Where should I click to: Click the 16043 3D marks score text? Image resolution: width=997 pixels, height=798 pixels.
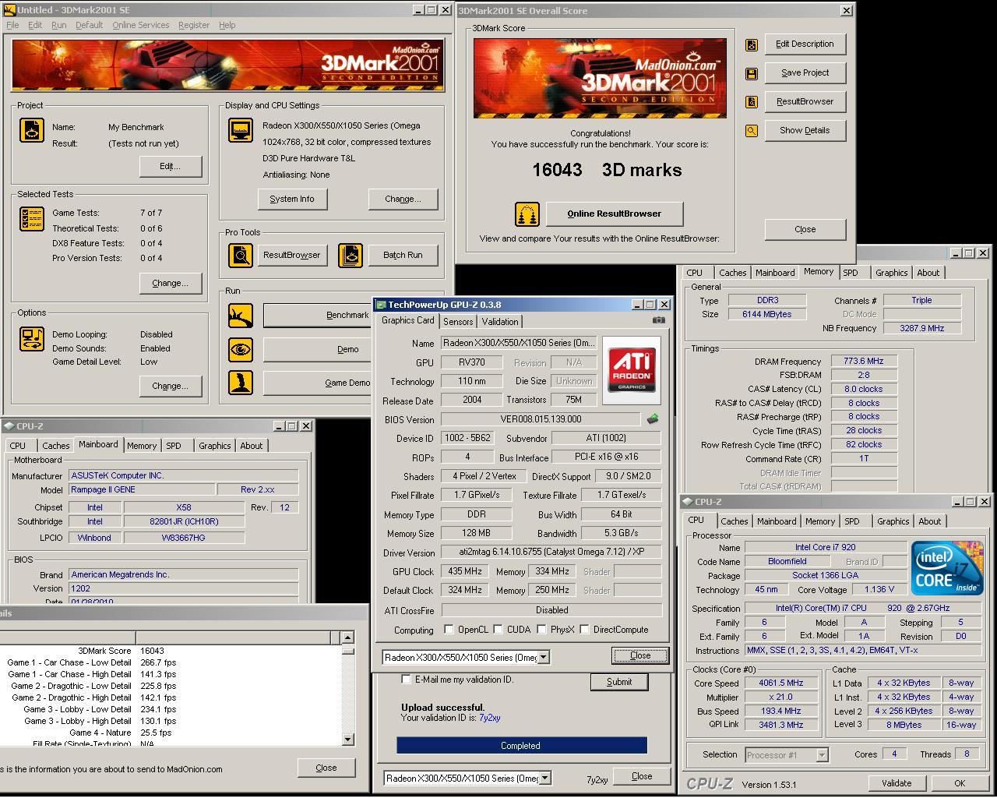(x=607, y=170)
